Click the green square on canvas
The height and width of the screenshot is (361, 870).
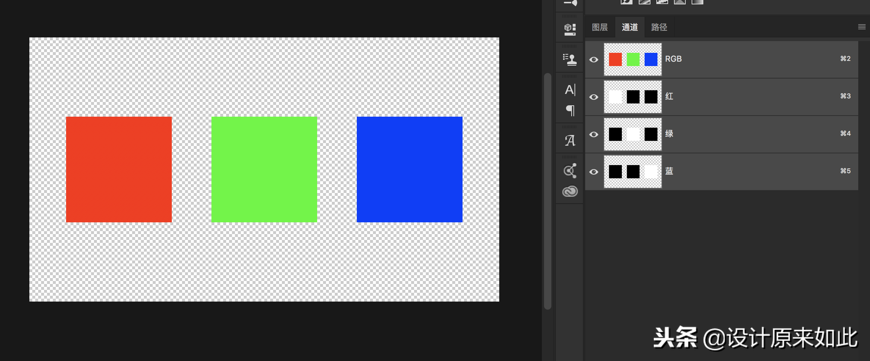coord(264,169)
